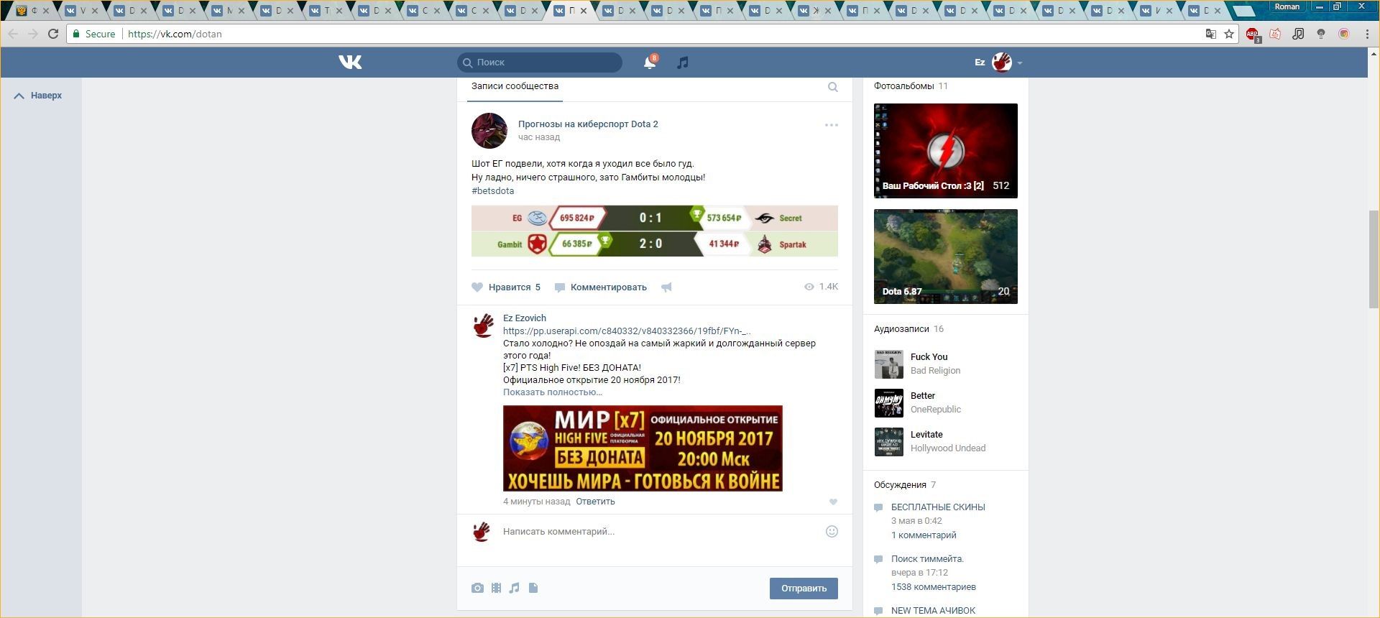Switch to the first browser tab
The image size is (1380, 618).
point(32,11)
